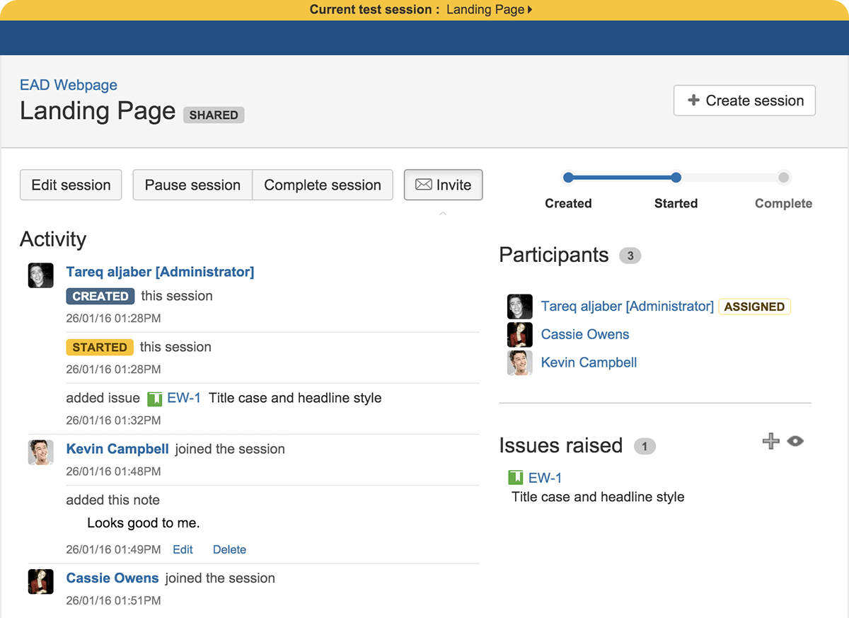The height and width of the screenshot is (618, 849).
Task: Click the yellow STARTED lozenge in the activity feed
Action: point(100,347)
